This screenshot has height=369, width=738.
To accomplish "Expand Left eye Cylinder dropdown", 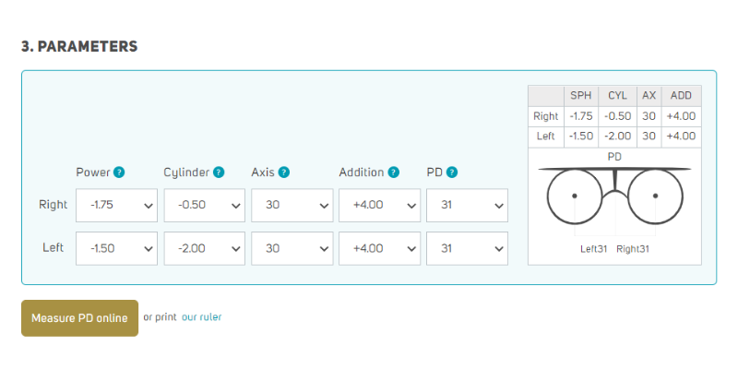I will coord(204,248).
